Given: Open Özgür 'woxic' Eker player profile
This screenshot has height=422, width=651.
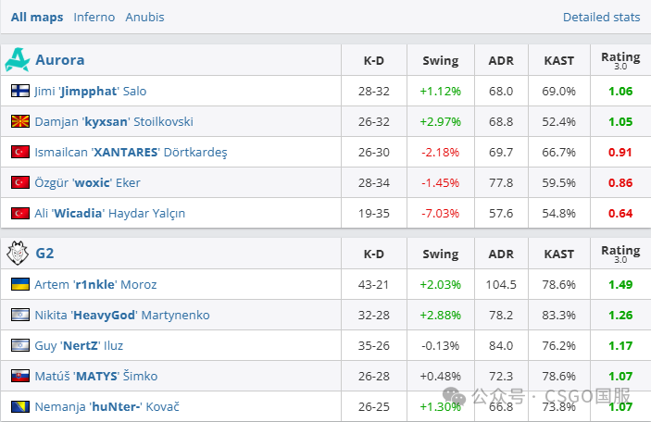Looking at the screenshot, I should (x=88, y=182).
